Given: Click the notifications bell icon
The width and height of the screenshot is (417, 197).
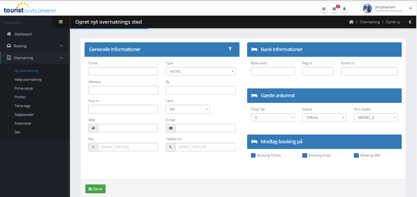Looking at the screenshot, I should point(344,9).
